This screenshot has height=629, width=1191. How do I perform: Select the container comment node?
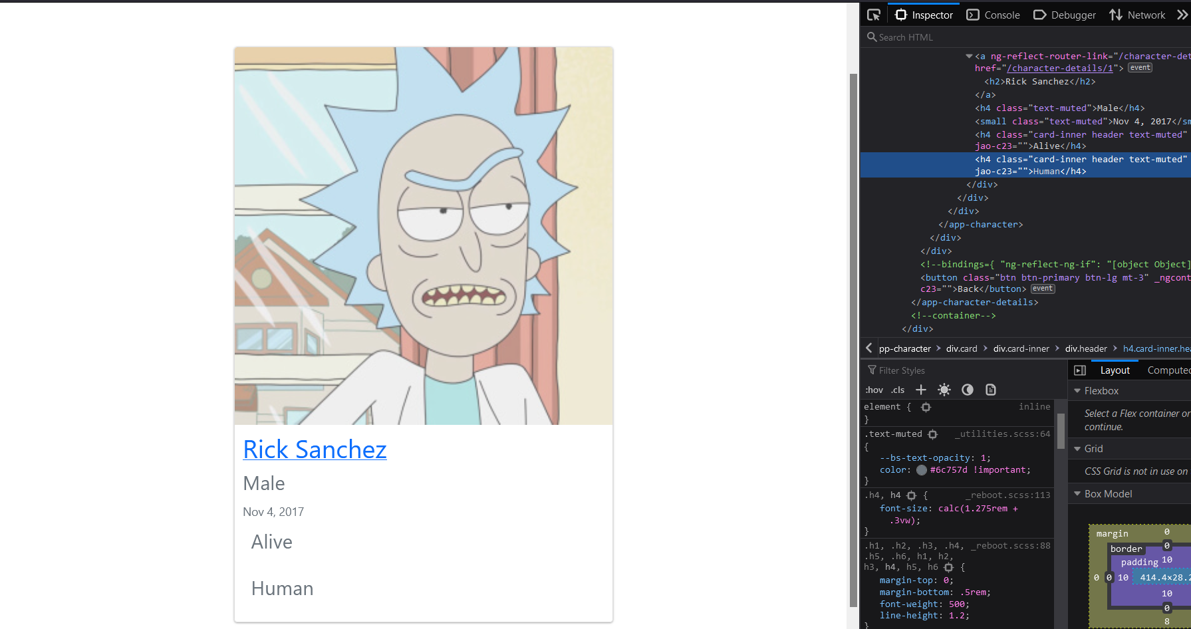pos(953,316)
